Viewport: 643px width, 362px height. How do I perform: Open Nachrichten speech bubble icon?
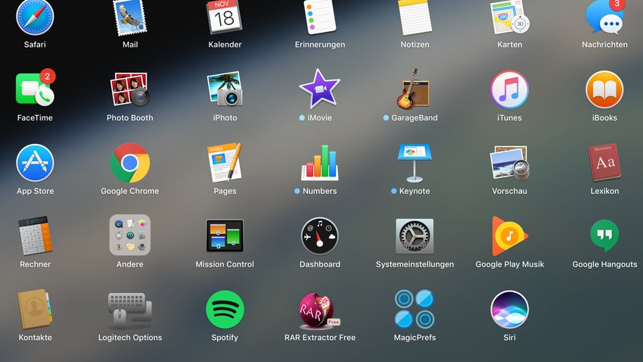coord(605,17)
